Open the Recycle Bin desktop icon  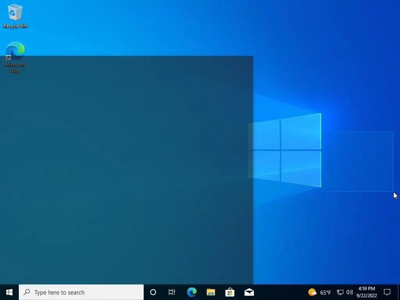[15, 16]
